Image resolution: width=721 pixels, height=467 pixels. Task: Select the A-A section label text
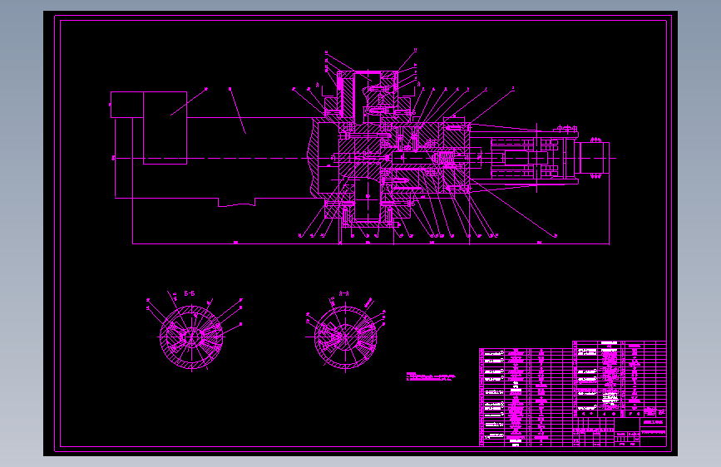point(344,293)
